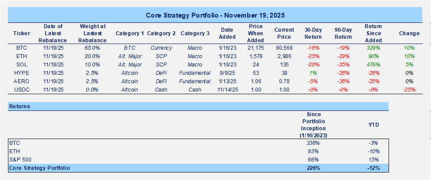Viewport: 431px width, 180px height.
Task: Select the Since Portfolio Inception header
Action: click(x=313, y=125)
